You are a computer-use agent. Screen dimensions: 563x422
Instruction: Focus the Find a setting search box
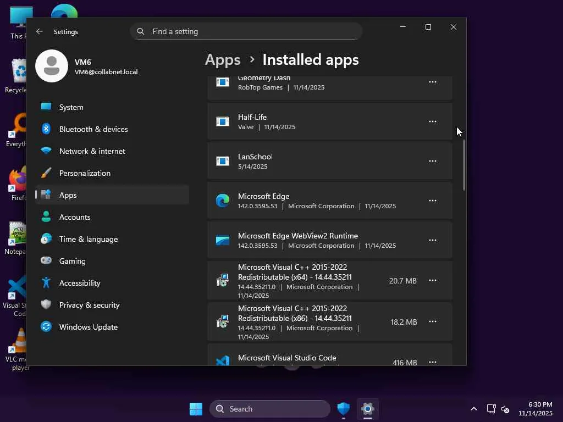pyautogui.click(x=246, y=31)
